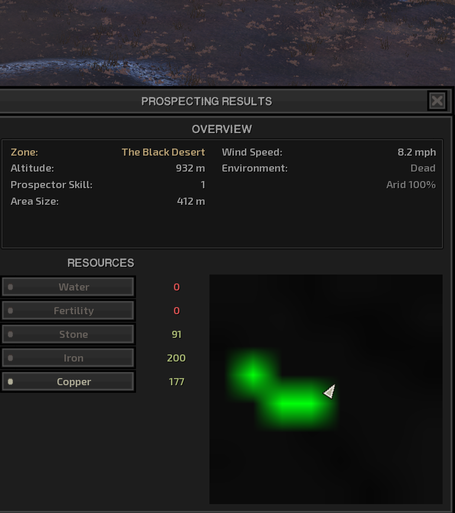The image size is (455, 513).
Task: Click the altitude value 932 m
Action: (191, 168)
